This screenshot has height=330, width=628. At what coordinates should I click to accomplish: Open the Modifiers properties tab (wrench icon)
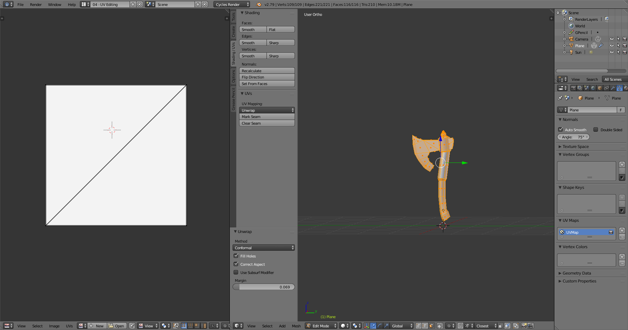(x=613, y=88)
